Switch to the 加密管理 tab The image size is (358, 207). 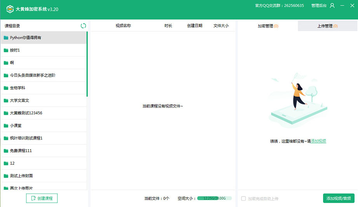click(x=268, y=26)
